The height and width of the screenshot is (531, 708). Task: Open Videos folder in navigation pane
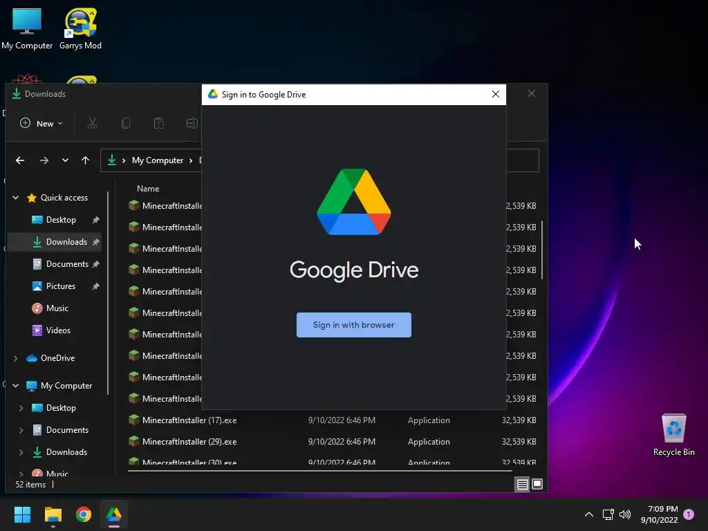(58, 330)
